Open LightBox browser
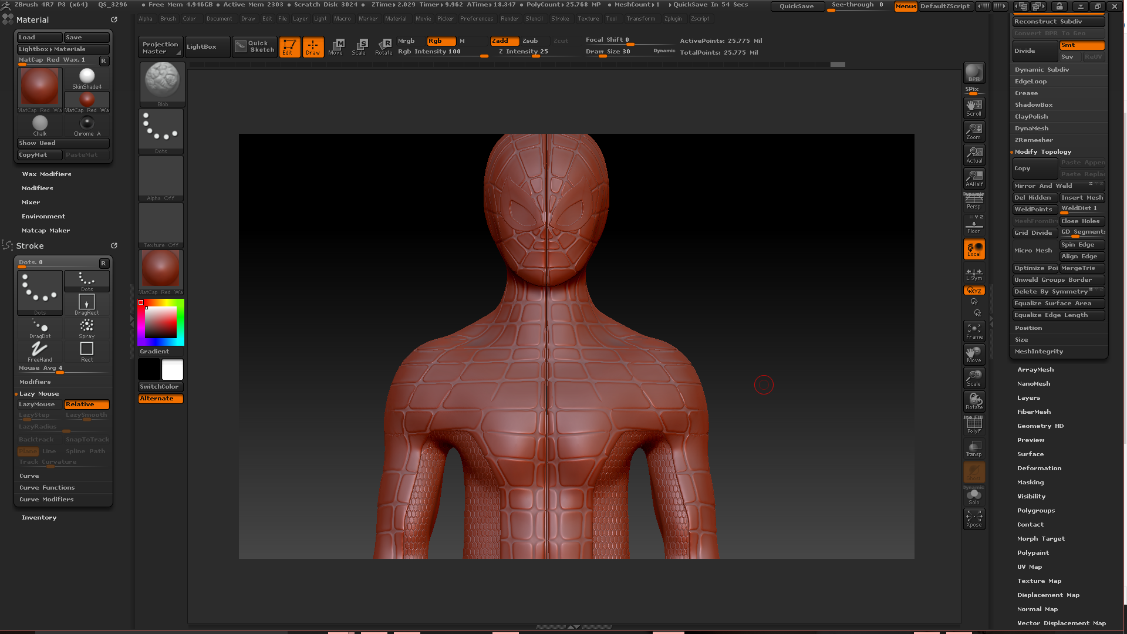This screenshot has width=1127, height=634. click(207, 47)
